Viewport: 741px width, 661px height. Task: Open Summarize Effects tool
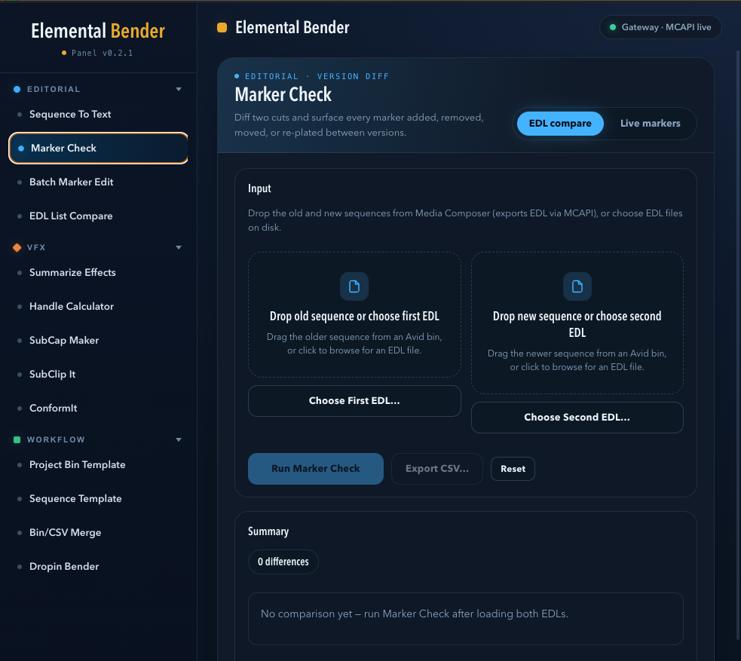tap(98, 273)
